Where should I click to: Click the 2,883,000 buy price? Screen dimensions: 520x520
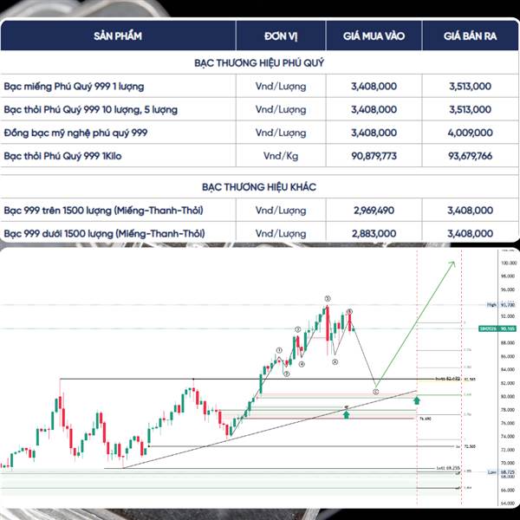point(374,233)
